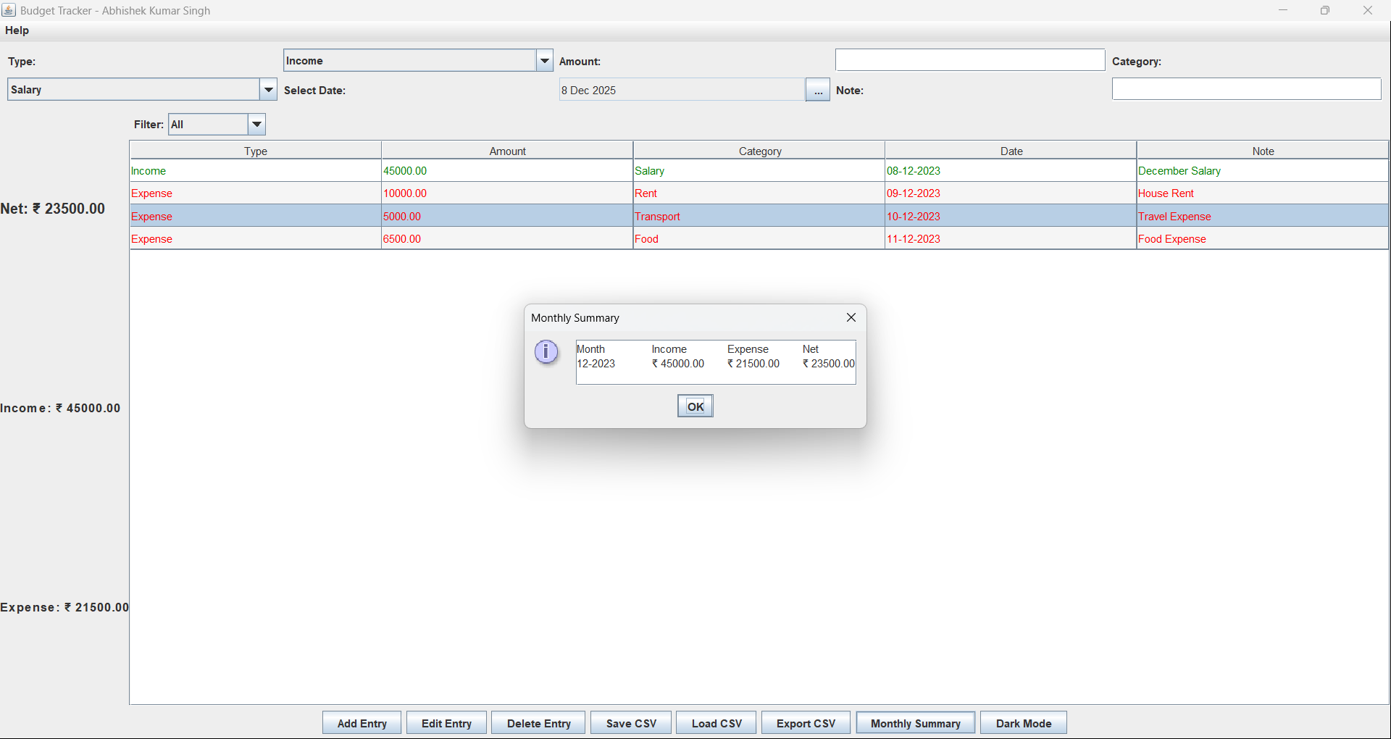Minimize the Budget Tracker window
This screenshot has height=739, width=1391.
(1283, 10)
